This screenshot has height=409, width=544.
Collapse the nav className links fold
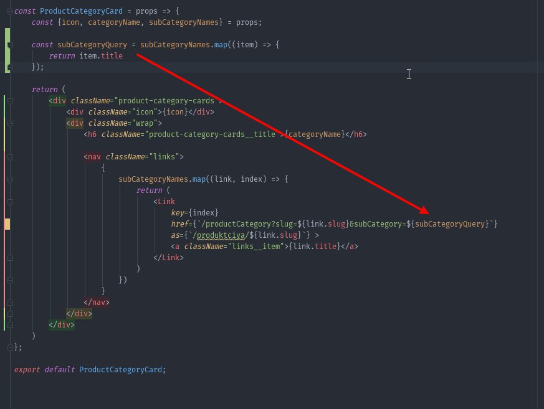click(10, 157)
